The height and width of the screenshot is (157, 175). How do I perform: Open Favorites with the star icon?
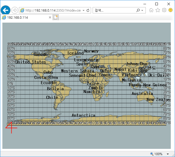point(158,10)
